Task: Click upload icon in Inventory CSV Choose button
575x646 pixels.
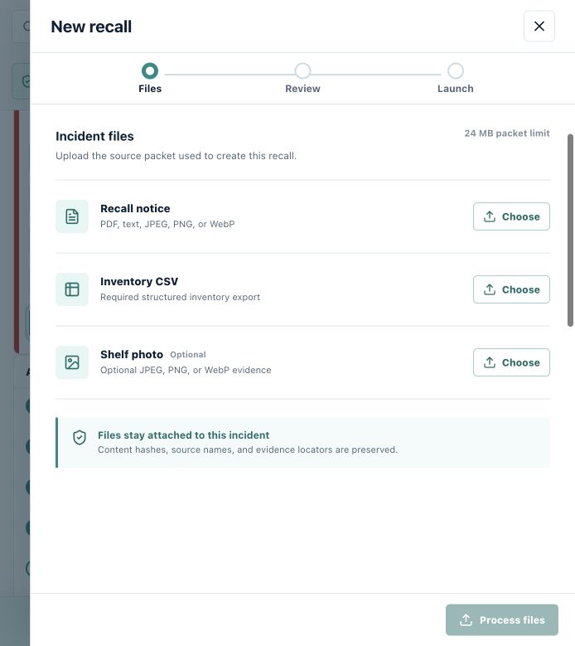Action: pos(490,289)
